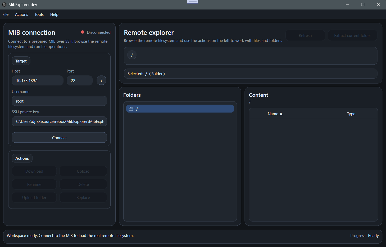This screenshot has width=386, height=247.
Task: Click the Target section badge
Action: tap(21, 61)
